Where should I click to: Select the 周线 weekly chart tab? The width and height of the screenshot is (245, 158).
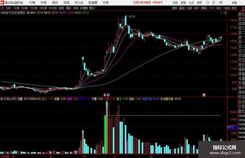tap(68, 8)
